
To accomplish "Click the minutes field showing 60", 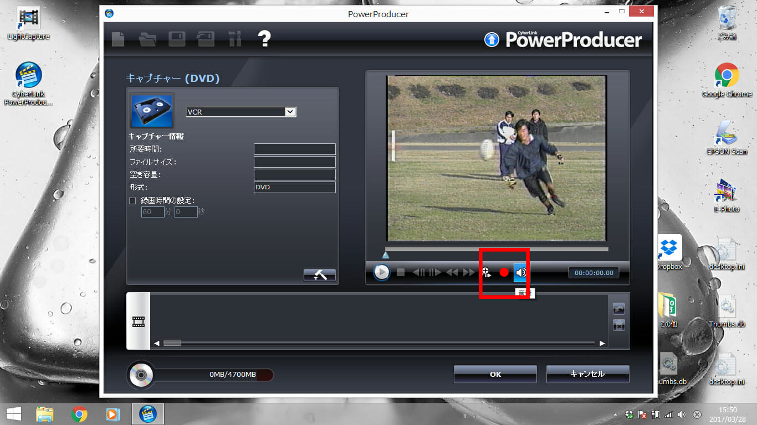I will (153, 212).
